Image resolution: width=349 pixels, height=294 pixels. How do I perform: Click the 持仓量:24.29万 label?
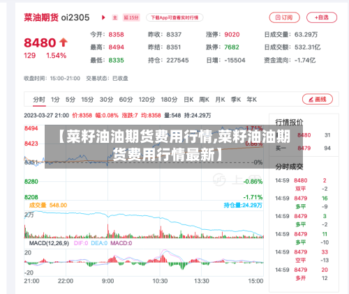coord(243,206)
